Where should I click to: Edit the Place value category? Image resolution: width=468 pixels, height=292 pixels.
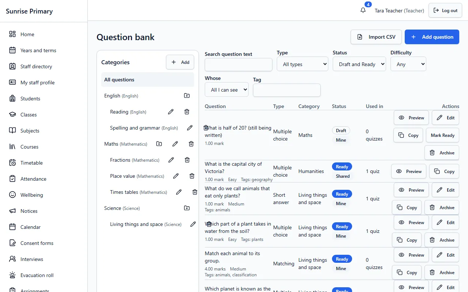pyautogui.click(x=176, y=176)
